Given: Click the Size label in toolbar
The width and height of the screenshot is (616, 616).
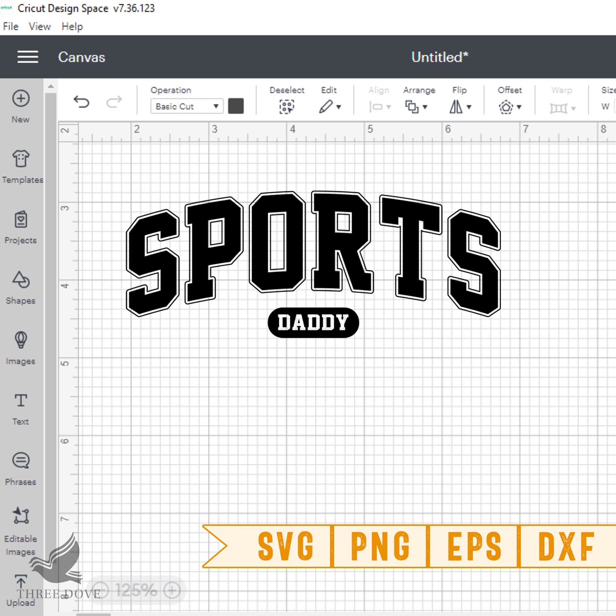Looking at the screenshot, I should pos(608,90).
